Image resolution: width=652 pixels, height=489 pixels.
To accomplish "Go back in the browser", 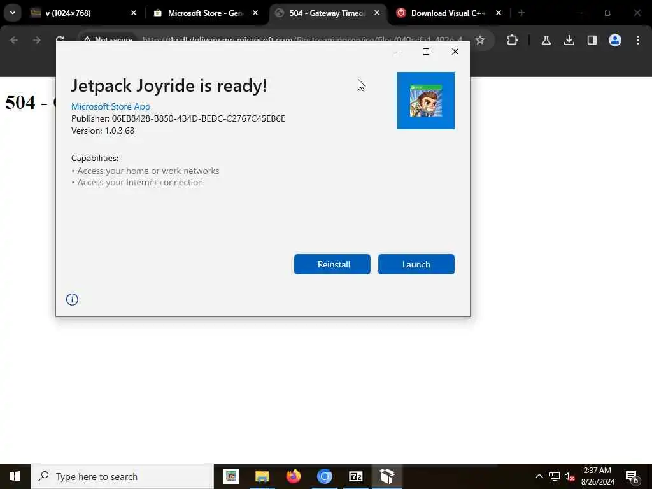I will [14, 40].
